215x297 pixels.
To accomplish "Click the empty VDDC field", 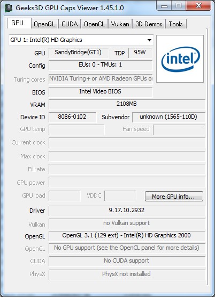I will tap(120, 196).
